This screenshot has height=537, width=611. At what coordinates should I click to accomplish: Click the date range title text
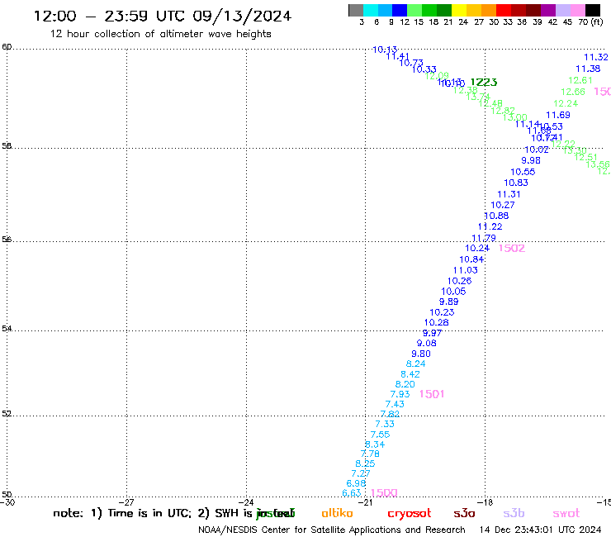[163, 16]
